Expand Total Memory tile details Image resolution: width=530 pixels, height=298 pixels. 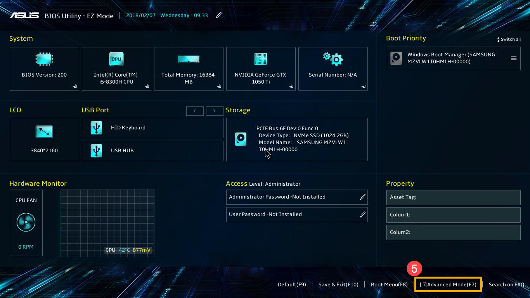point(219,86)
